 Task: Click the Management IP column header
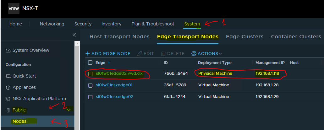(x=270, y=63)
